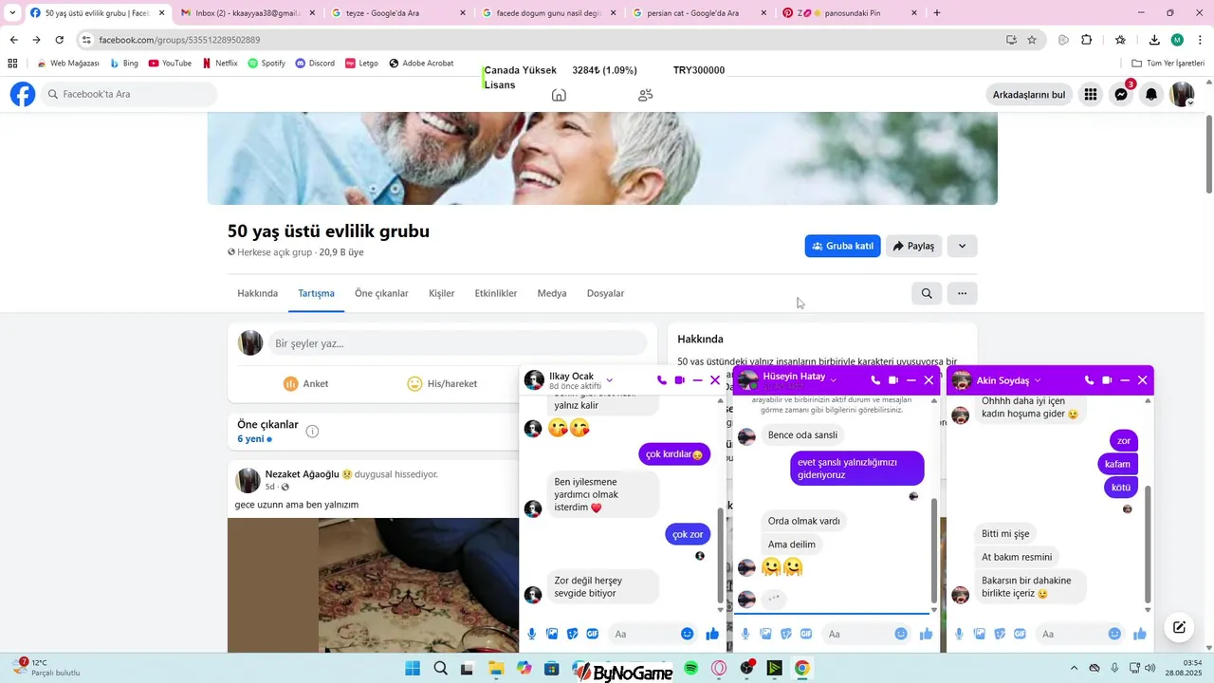Show hidden system tray icons

coord(1074,669)
